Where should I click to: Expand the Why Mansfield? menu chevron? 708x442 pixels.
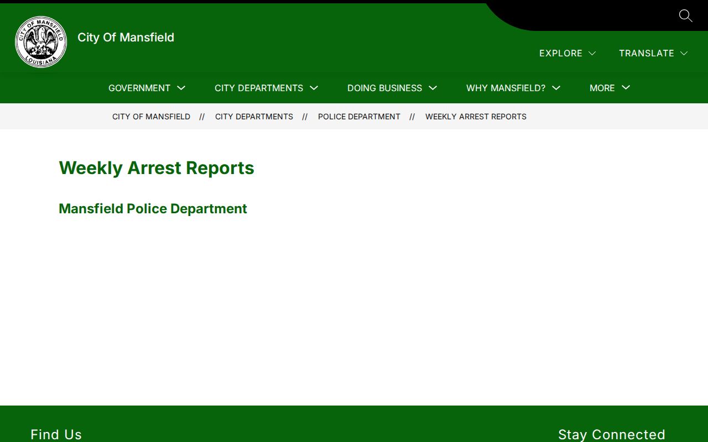click(x=556, y=88)
